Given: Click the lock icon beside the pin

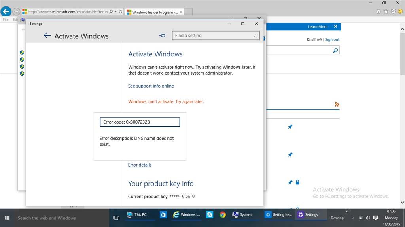Looking at the screenshot, I should pos(297,182).
